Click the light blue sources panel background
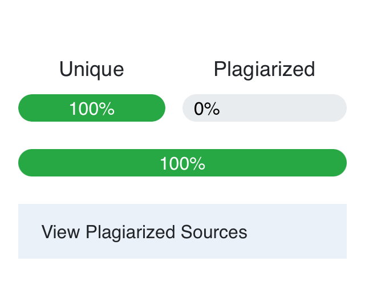The width and height of the screenshot is (365, 285). click(297, 231)
